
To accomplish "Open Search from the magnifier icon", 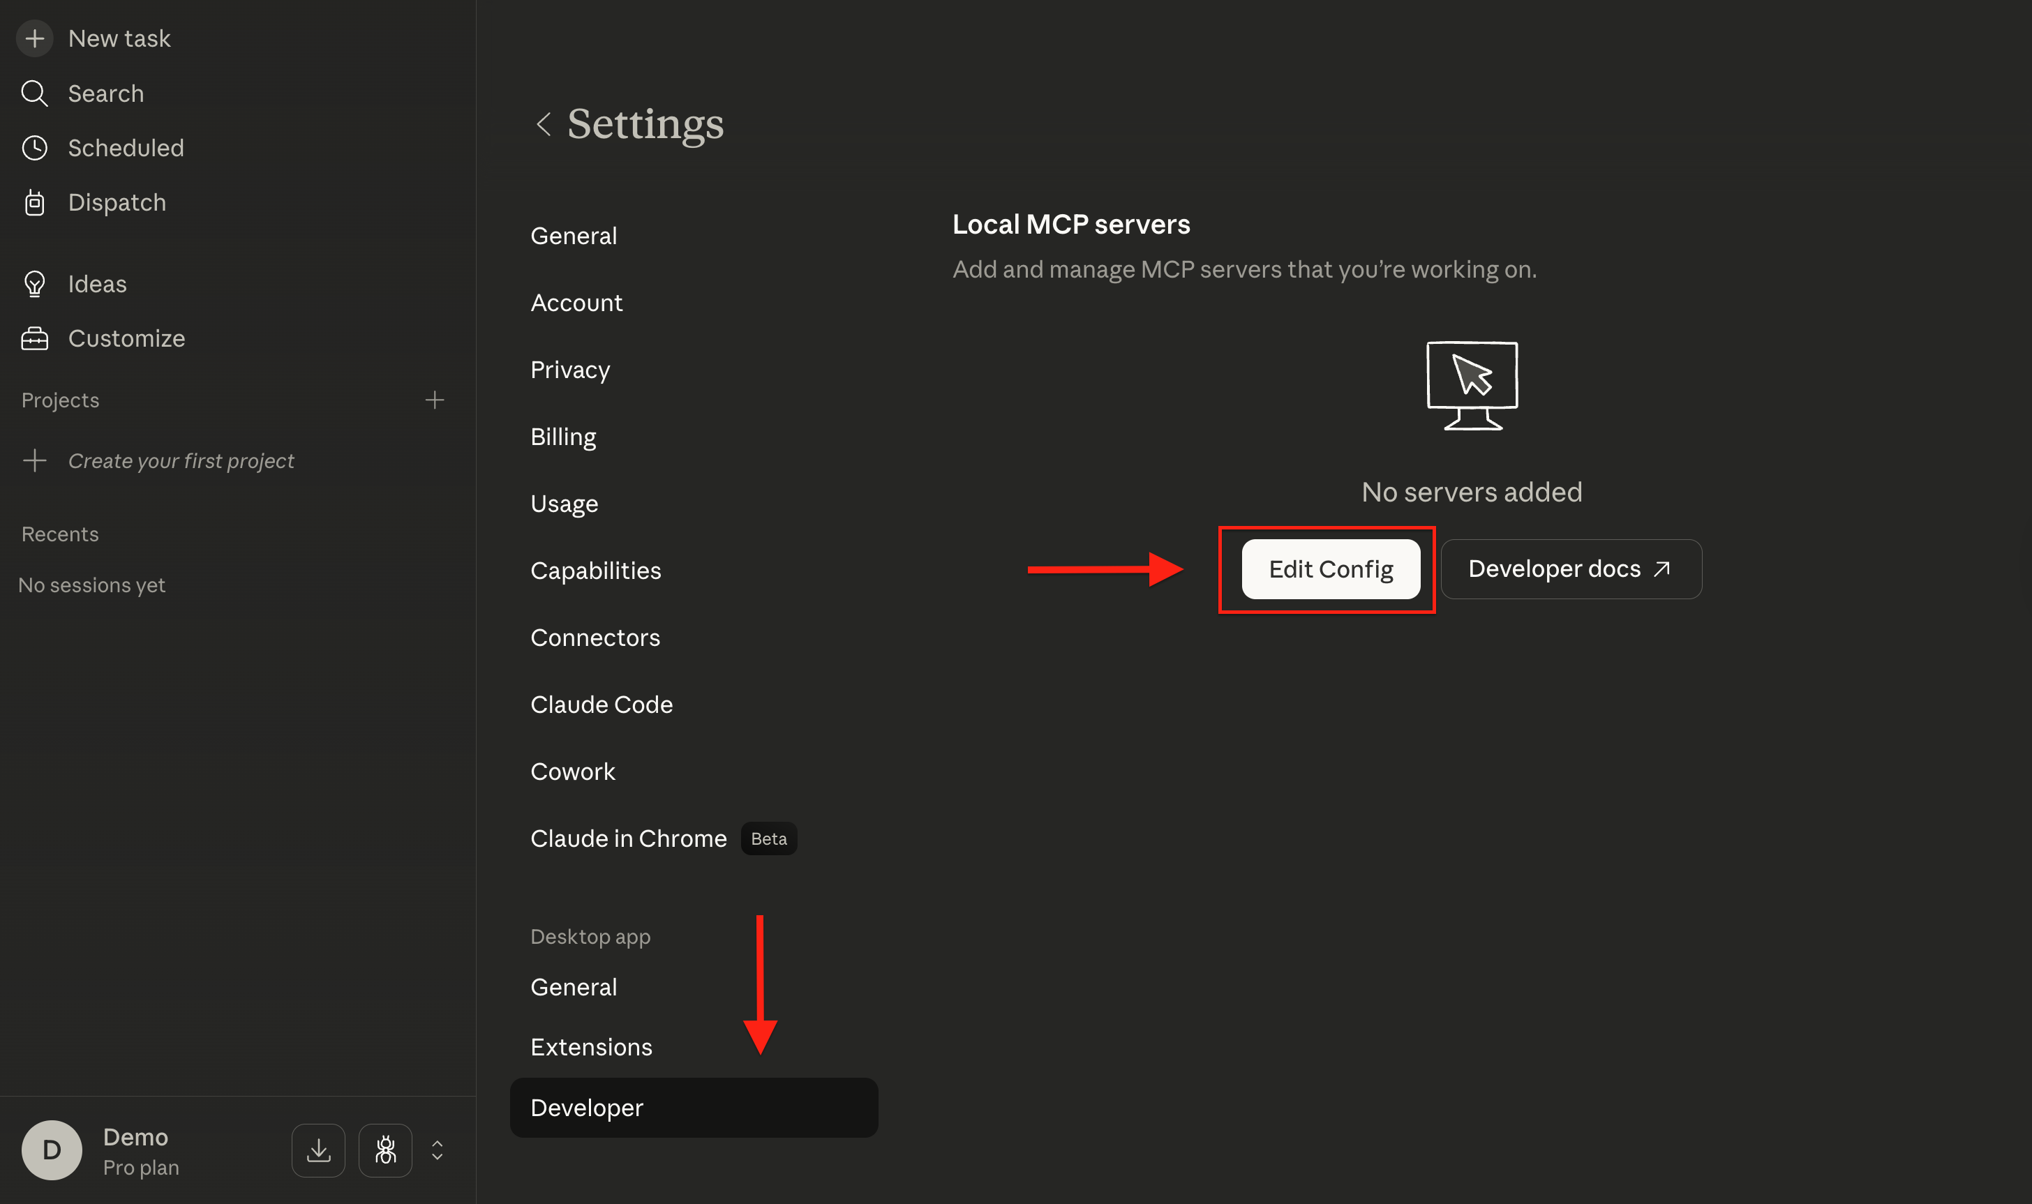I will tap(34, 93).
